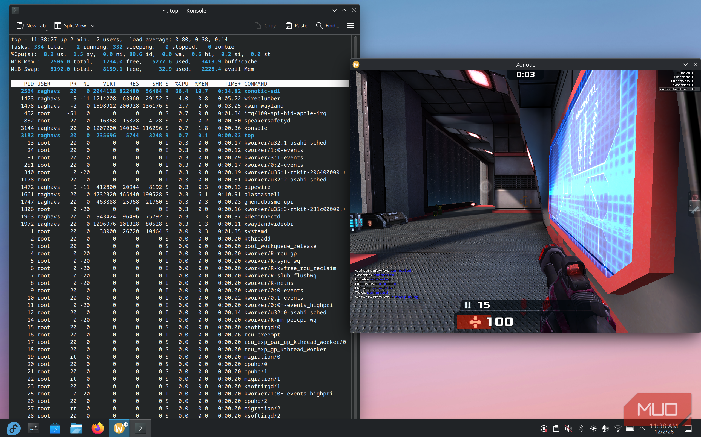This screenshot has width=701, height=437.
Task: Click the Konsole terminal icon in title bar
Action: tap(15, 10)
